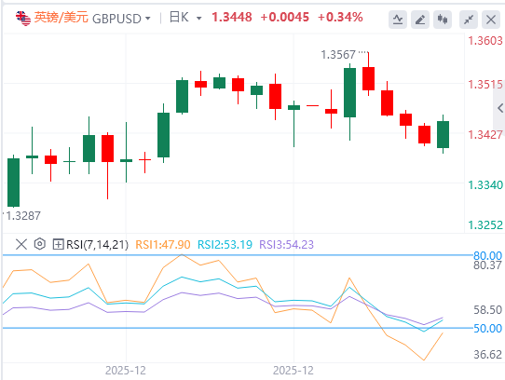Collapse the chart with shrink arrows icon
Viewport: 505px width, 380px height.
(x=469, y=20)
